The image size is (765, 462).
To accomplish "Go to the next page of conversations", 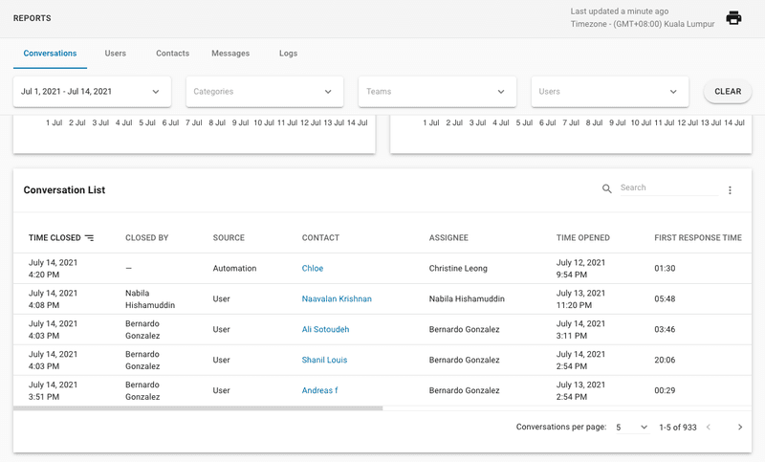I will (x=739, y=428).
